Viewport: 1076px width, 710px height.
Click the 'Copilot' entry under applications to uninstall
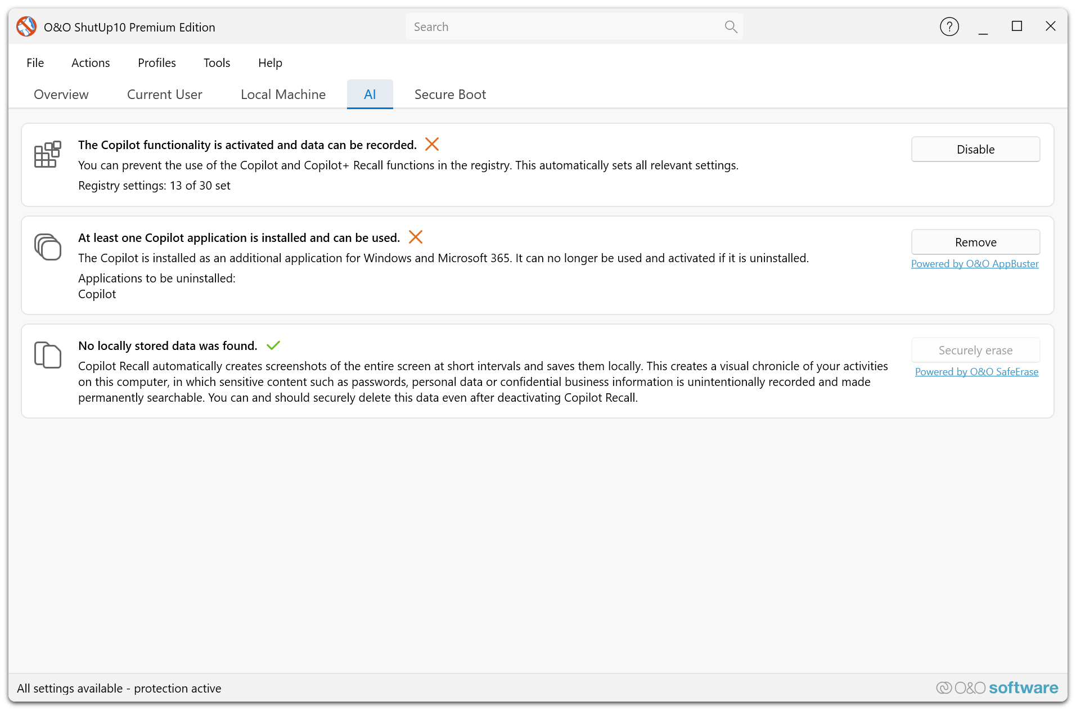(x=97, y=294)
